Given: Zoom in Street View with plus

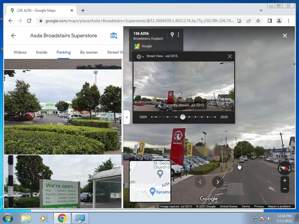Looking at the screenshot, I should [285, 180].
